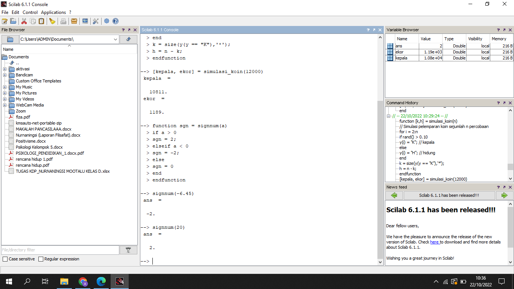Click the filter funnel button

pyautogui.click(x=128, y=250)
